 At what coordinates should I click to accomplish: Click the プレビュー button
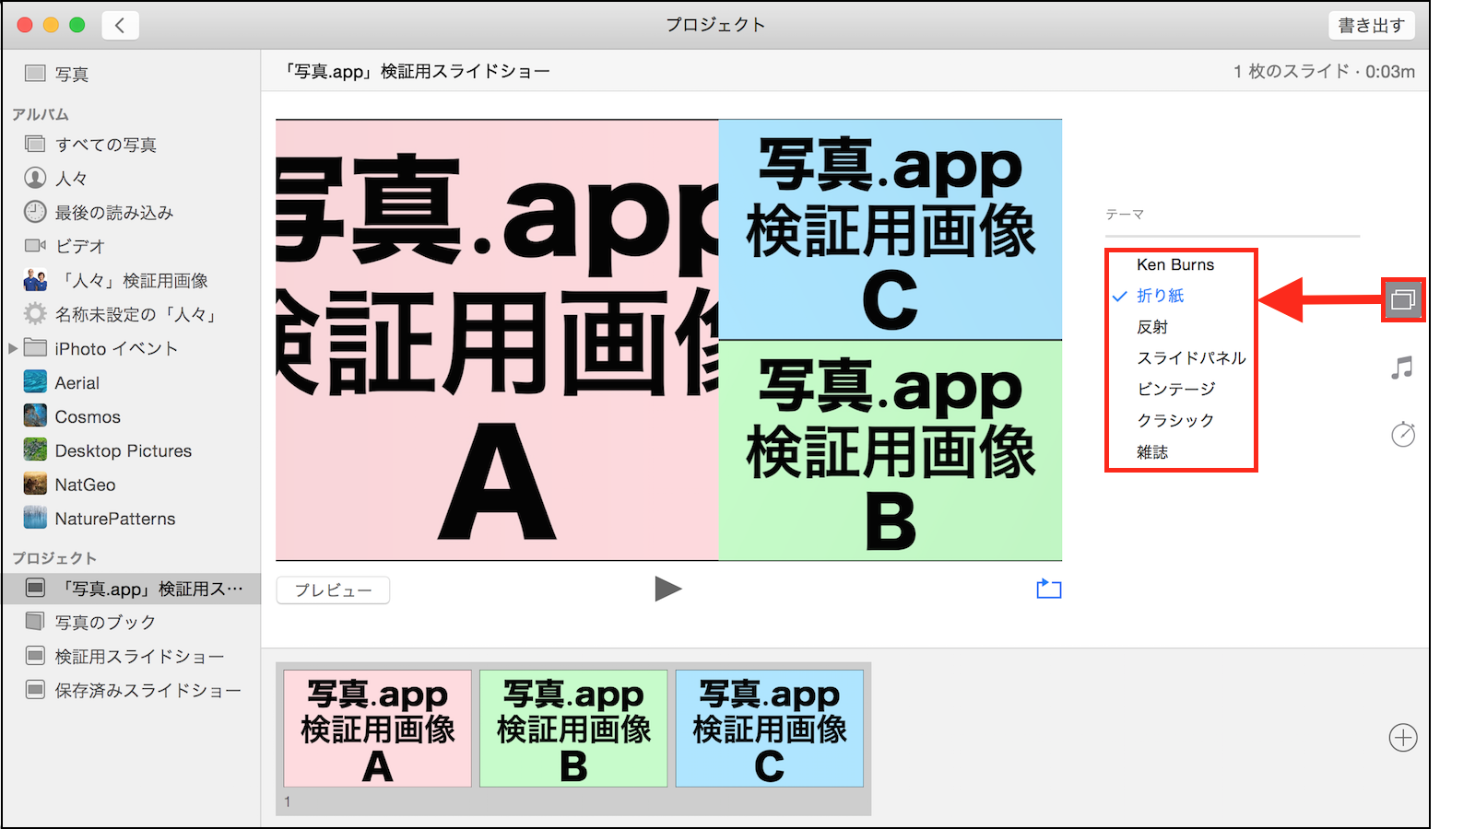tap(333, 590)
